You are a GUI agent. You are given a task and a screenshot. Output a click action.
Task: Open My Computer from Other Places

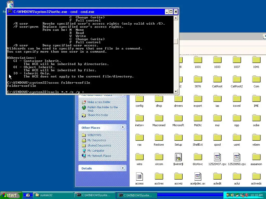point(96,151)
